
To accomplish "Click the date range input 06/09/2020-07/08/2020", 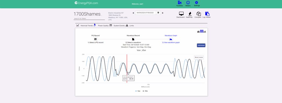I will point(145,13).
